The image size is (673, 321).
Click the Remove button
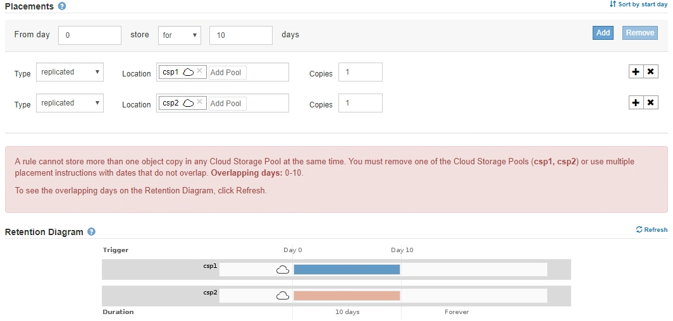point(640,33)
